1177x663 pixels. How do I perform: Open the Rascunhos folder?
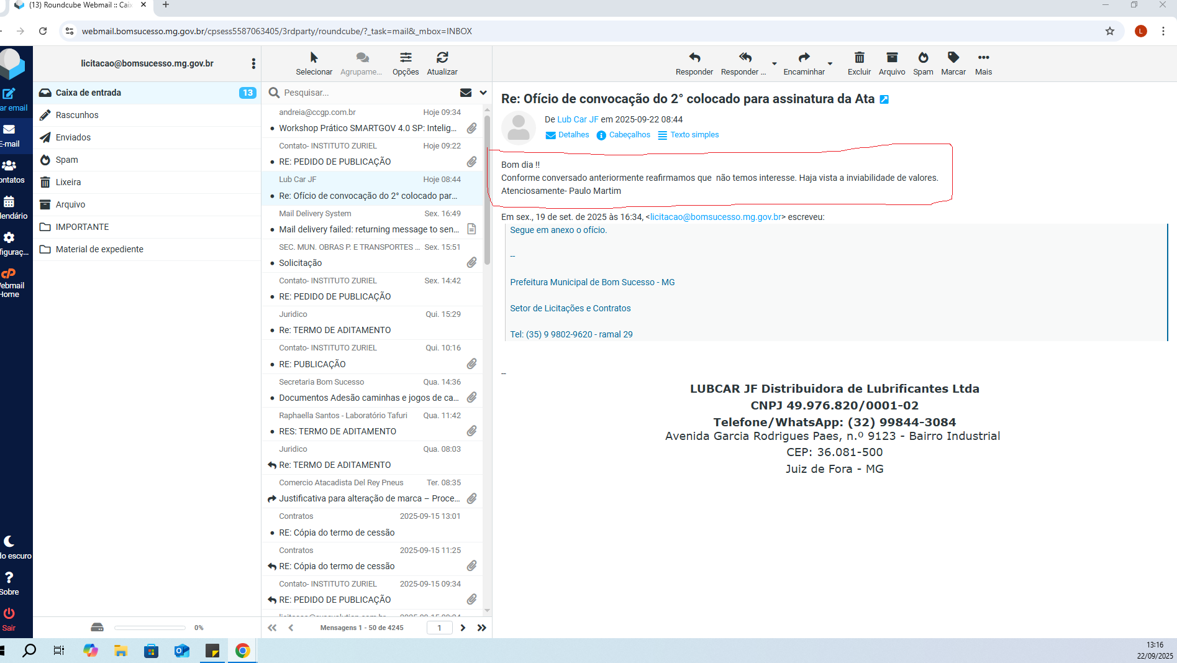pyautogui.click(x=77, y=115)
